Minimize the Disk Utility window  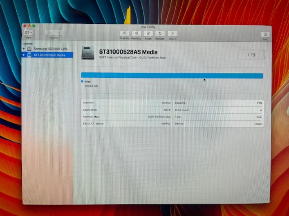point(29,26)
